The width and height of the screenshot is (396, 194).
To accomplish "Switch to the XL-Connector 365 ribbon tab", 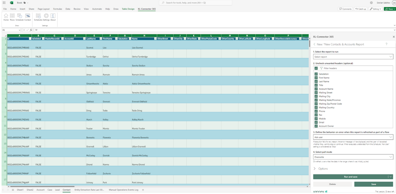I will tap(147, 9).
